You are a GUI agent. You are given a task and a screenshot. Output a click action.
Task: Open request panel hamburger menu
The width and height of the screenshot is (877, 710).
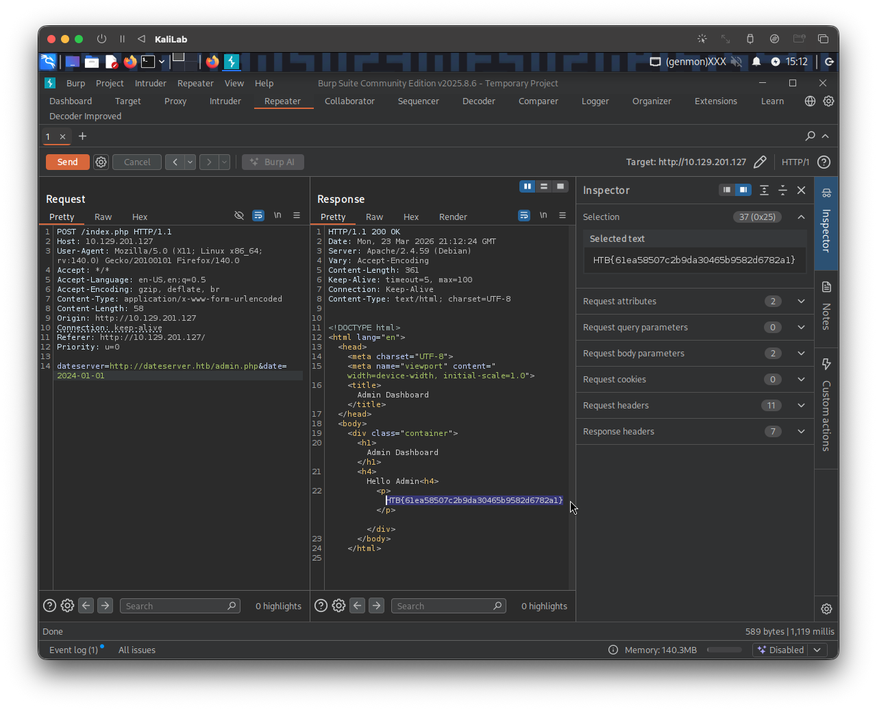coord(297,215)
